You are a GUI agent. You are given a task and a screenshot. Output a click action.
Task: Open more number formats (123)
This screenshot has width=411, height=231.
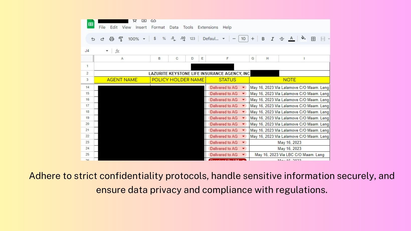pos(192,39)
